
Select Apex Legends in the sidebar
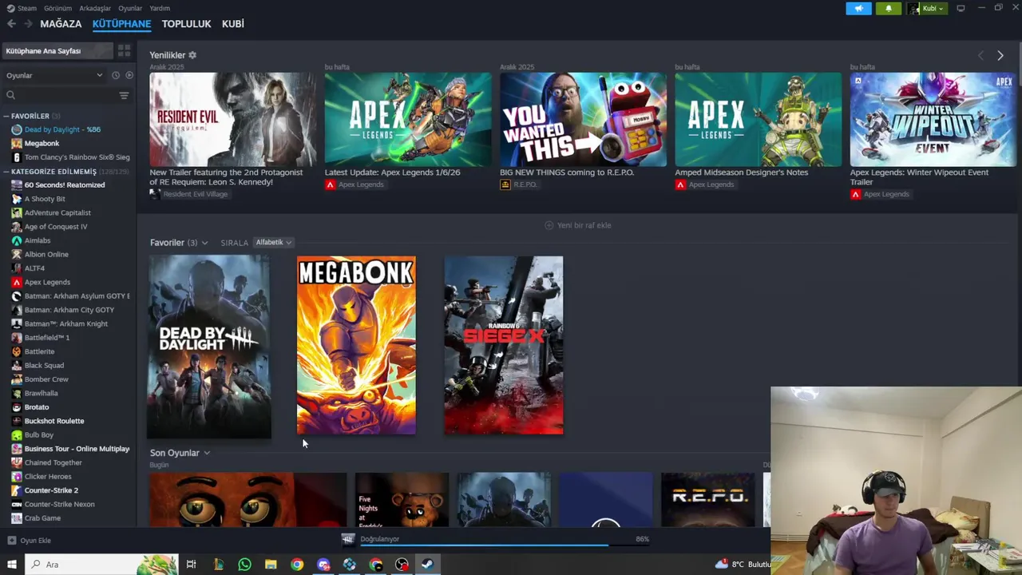(47, 282)
